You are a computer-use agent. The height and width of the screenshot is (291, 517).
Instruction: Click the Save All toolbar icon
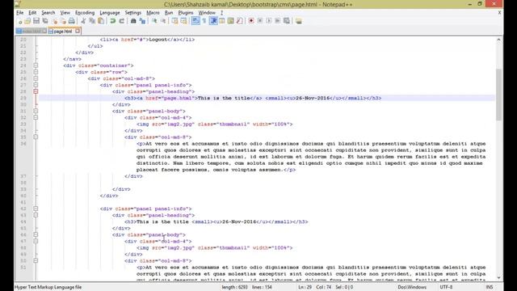click(45, 21)
